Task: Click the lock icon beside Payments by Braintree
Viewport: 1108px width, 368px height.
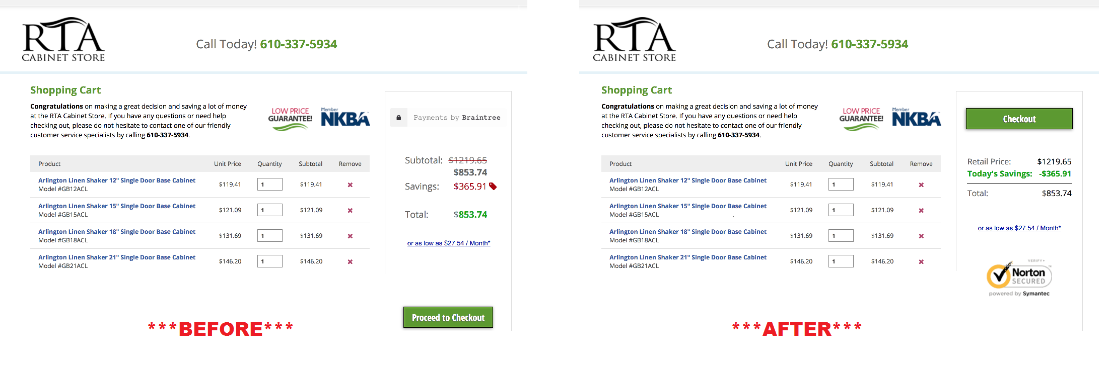Action: tap(398, 118)
